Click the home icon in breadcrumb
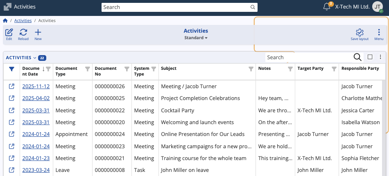The height and width of the screenshot is (176, 389). tap(5, 20)
